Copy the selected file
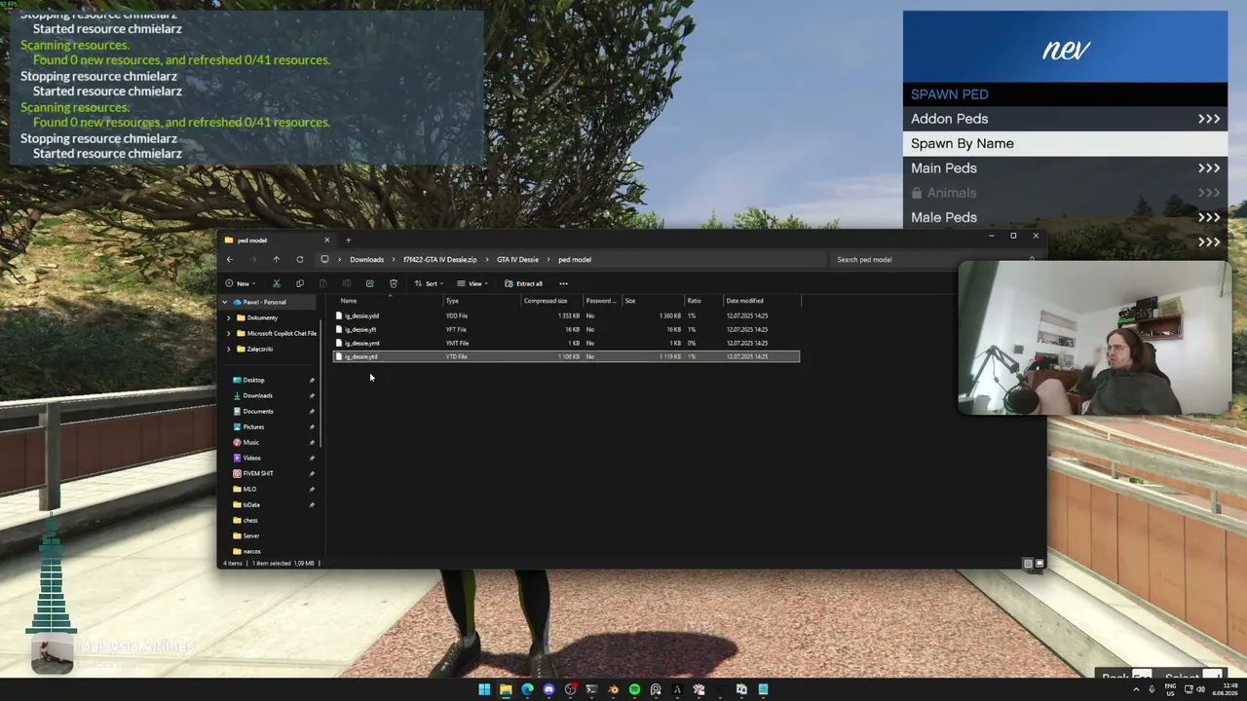Image resolution: width=1247 pixels, height=701 pixels. coord(299,283)
